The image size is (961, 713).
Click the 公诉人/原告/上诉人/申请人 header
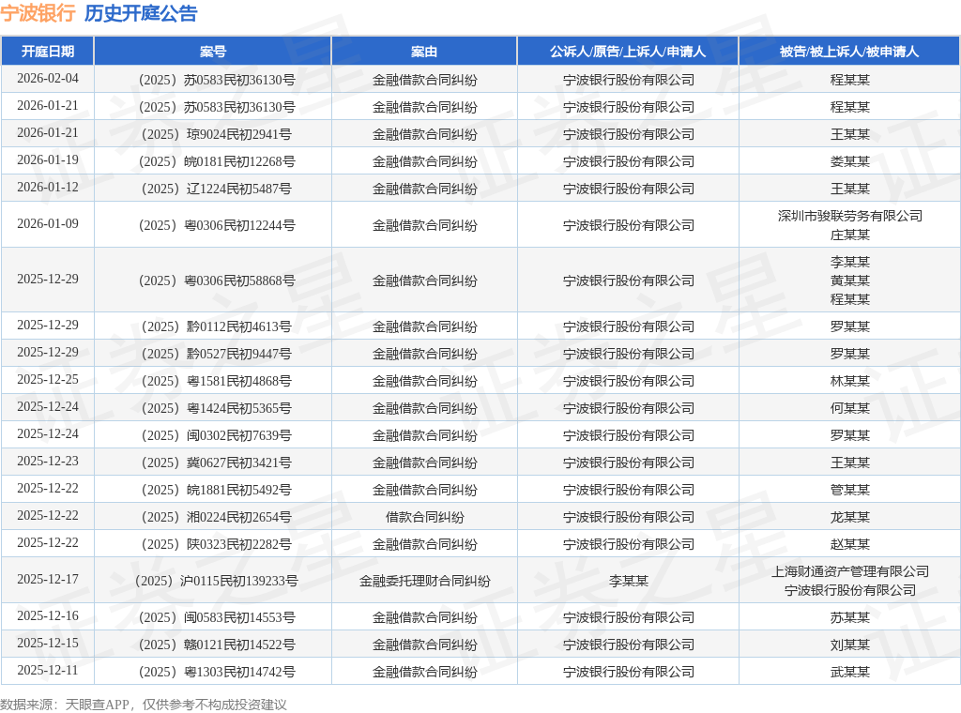coord(628,52)
